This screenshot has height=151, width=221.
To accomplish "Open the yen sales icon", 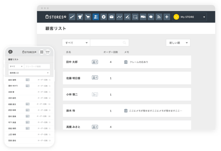I will (104, 17).
